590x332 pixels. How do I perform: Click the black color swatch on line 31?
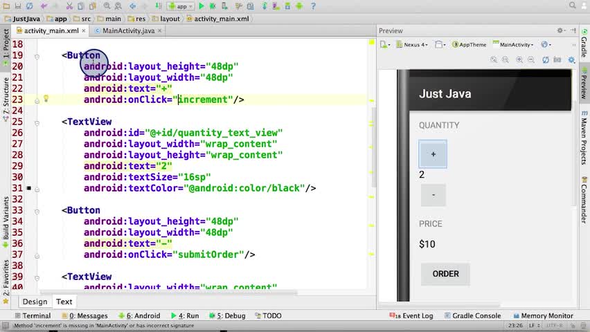click(29, 188)
